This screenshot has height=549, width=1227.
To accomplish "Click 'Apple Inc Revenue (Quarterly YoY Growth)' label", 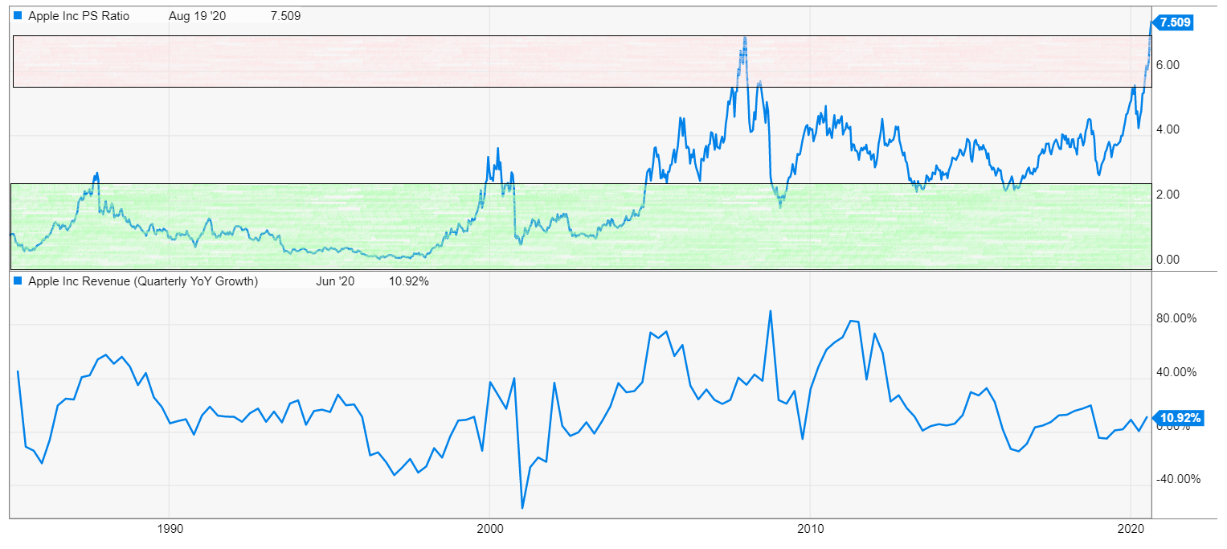I will [143, 281].
